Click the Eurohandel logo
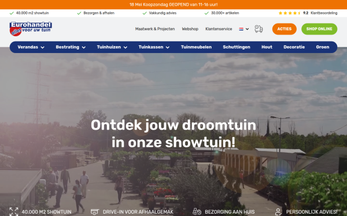 point(31,29)
